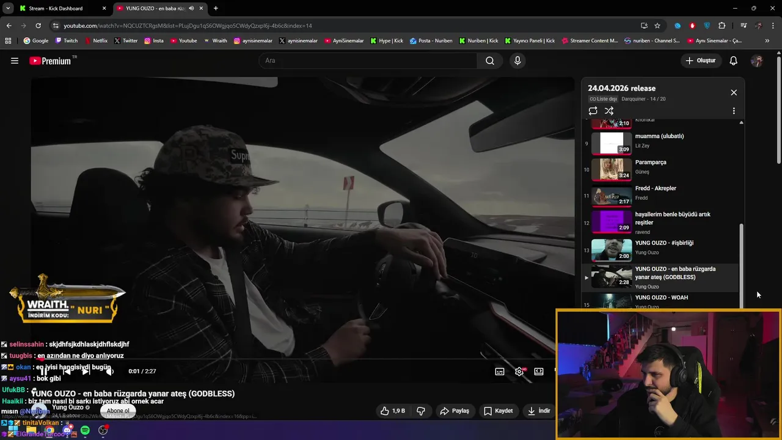The width and height of the screenshot is (782, 440).
Task: Open the player settings gear
Action: pyautogui.click(x=519, y=372)
